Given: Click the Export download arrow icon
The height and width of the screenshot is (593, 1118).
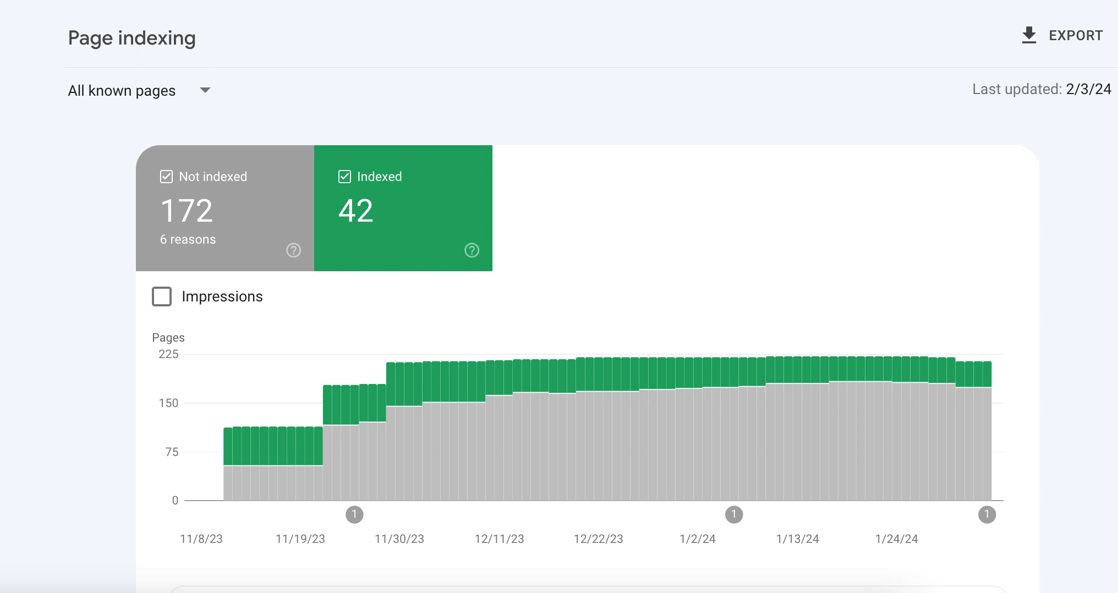Looking at the screenshot, I should point(1029,36).
